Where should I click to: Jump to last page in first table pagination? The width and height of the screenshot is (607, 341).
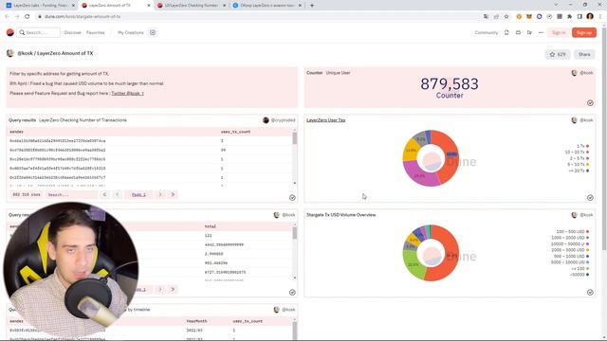coord(173,194)
